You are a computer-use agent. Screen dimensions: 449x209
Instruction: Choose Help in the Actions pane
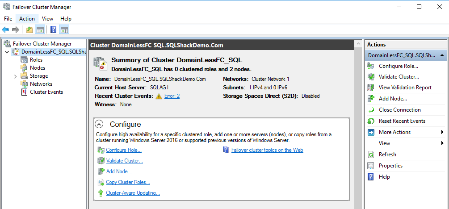coord(384,177)
